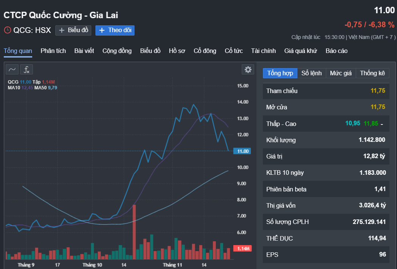Open chart settings gear icon
The width and height of the screenshot is (397, 269).
point(248,69)
